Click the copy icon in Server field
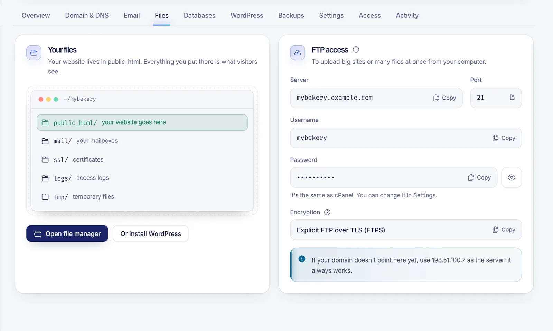This screenshot has height=331, width=553. [x=436, y=98]
